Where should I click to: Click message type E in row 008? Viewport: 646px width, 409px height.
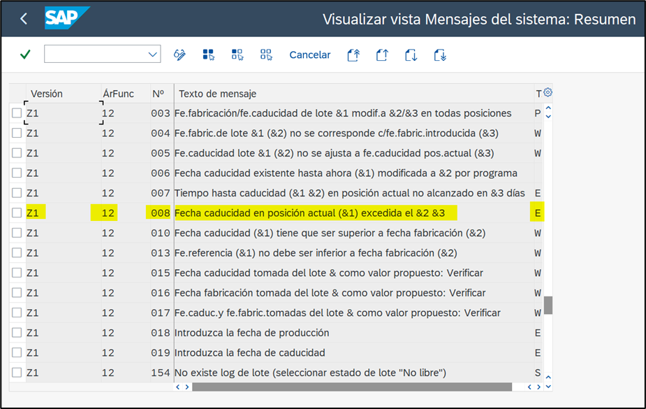(x=538, y=213)
